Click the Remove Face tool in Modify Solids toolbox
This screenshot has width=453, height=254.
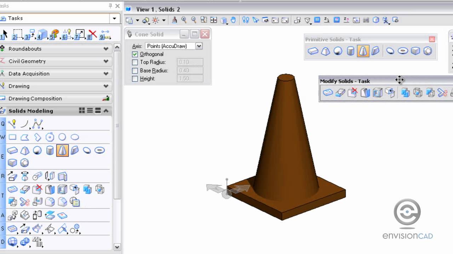coord(352,93)
